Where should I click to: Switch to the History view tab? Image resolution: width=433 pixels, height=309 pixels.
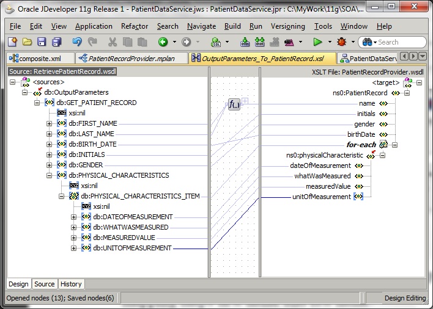(x=71, y=284)
